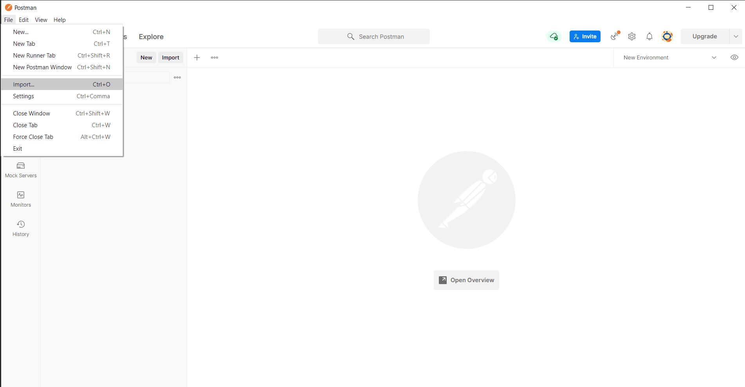This screenshot has height=387, width=745.
Task: Open sidebar three-dot options next to filter field
Action: (x=177, y=77)
